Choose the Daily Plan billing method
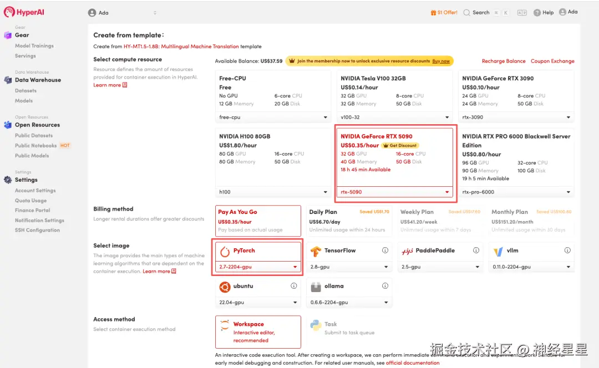599x368 pixels. pos(349,221)
